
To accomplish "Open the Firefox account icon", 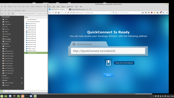I will [149, 13].
